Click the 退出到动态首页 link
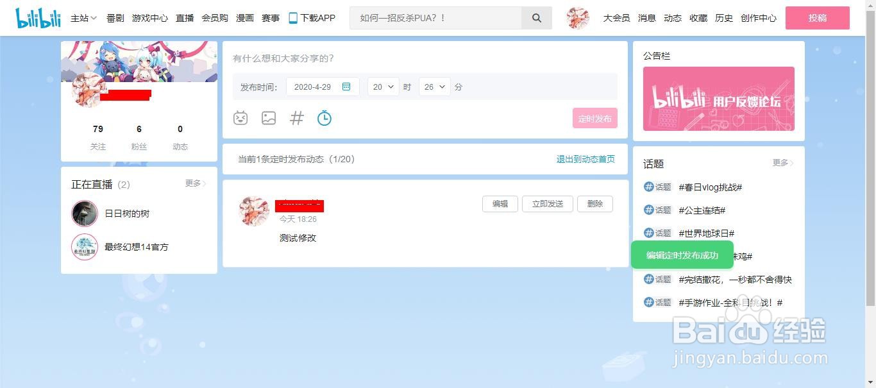Screen dimensions: 876x388 pos(584,159)
